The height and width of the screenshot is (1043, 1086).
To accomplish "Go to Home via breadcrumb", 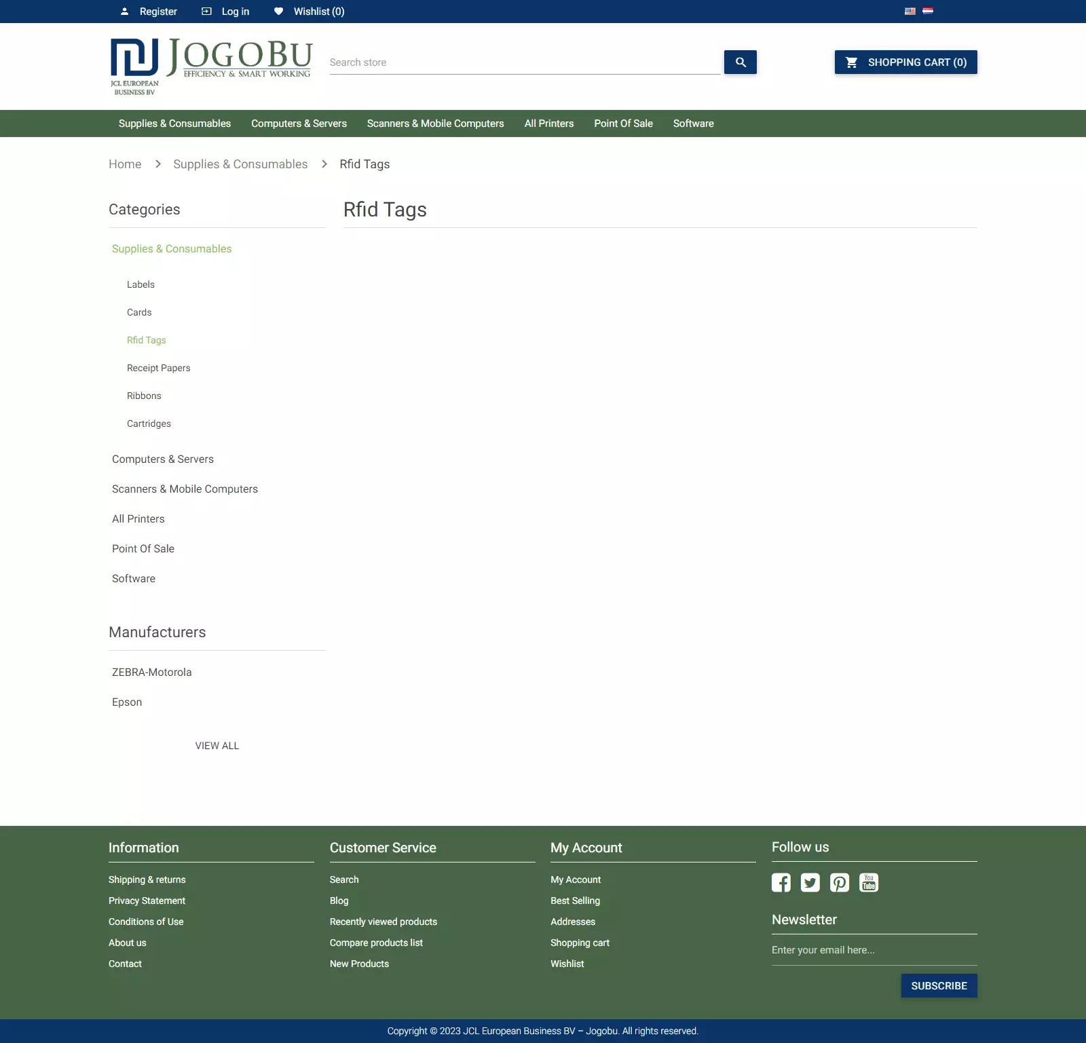I will tap(125, 164).
